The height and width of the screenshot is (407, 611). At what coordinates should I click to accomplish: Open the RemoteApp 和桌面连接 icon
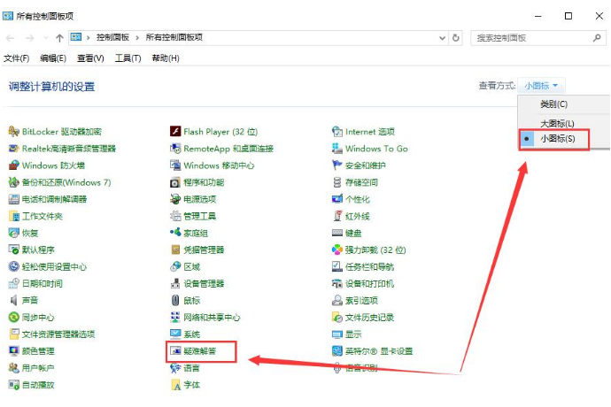175,149
